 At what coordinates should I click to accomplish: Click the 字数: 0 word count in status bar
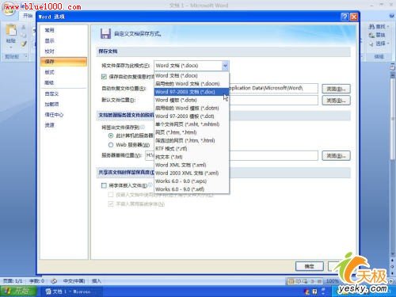pyautogui.click(x=36, y=281)
